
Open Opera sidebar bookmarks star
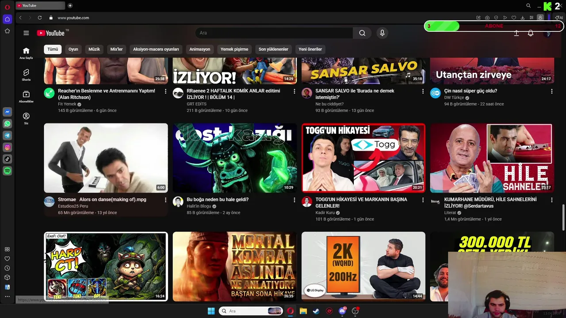pyautogui.click(x=7, y=31)
